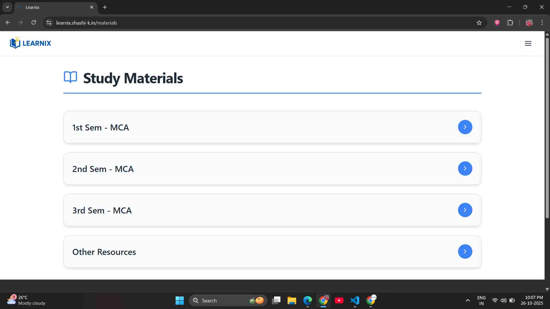
Task: Expand 3rd Sem - MCA arrow button
Action: (x=465, y=210)
